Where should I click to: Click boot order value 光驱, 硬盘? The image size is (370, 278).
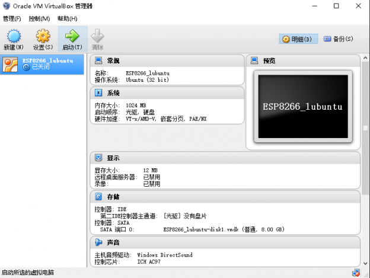[140, 112]
